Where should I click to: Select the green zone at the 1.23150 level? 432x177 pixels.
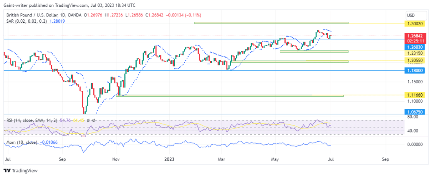pos(314,51)
